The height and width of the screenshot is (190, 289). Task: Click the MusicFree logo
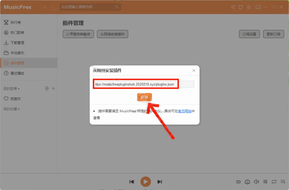(x=18, y=7)
